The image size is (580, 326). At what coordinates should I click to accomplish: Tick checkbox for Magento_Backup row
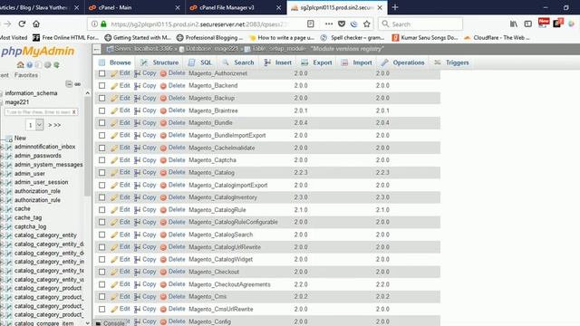point(101,99)
